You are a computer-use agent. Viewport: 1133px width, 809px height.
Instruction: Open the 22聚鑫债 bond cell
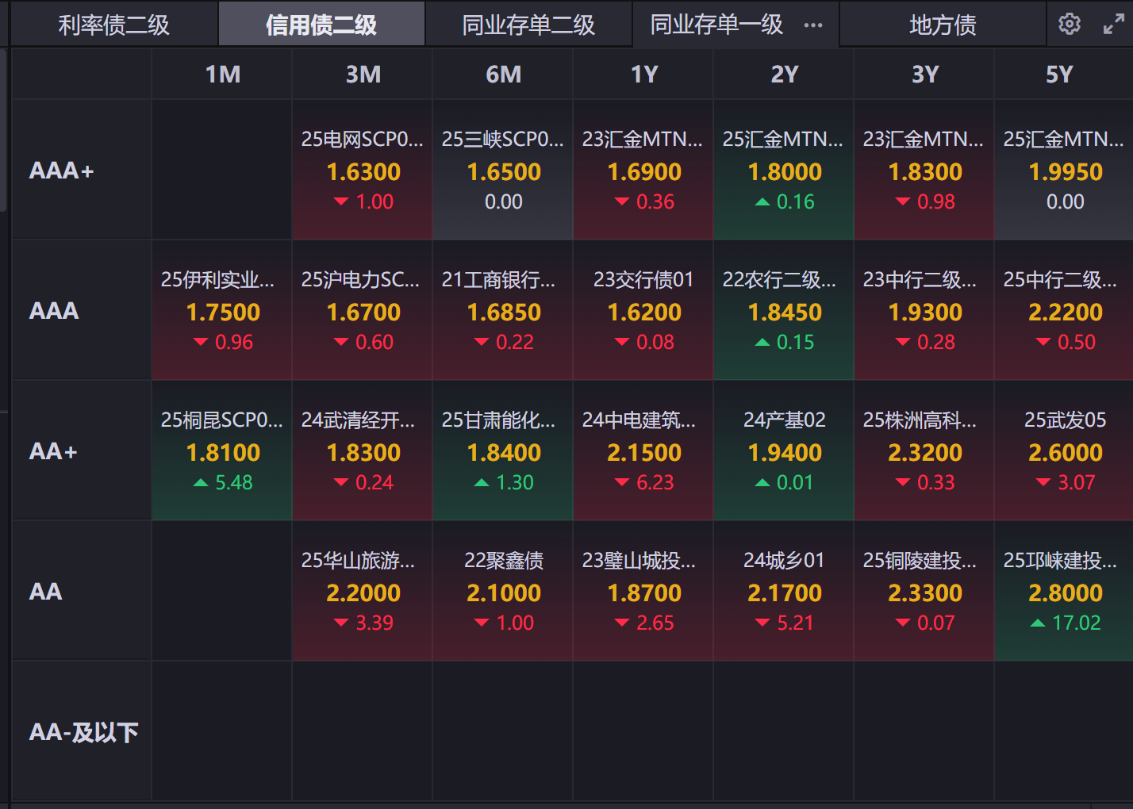(503, 592)
